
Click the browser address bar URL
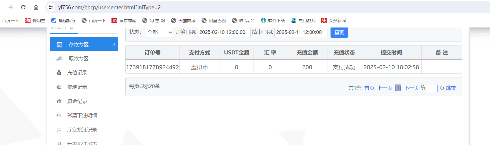(110, 7)
